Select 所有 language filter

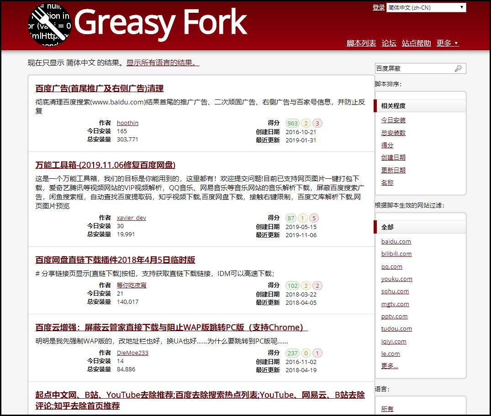pyautogui.click(x=387, y=409)
